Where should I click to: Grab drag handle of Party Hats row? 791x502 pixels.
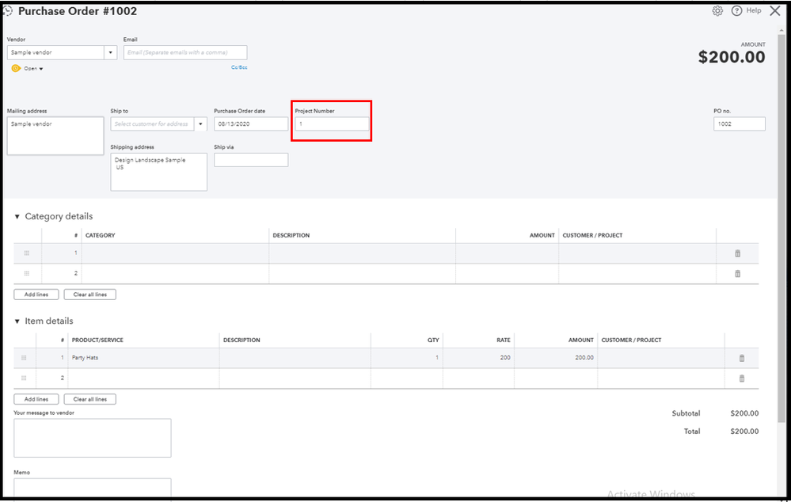(x=24, y=358)
